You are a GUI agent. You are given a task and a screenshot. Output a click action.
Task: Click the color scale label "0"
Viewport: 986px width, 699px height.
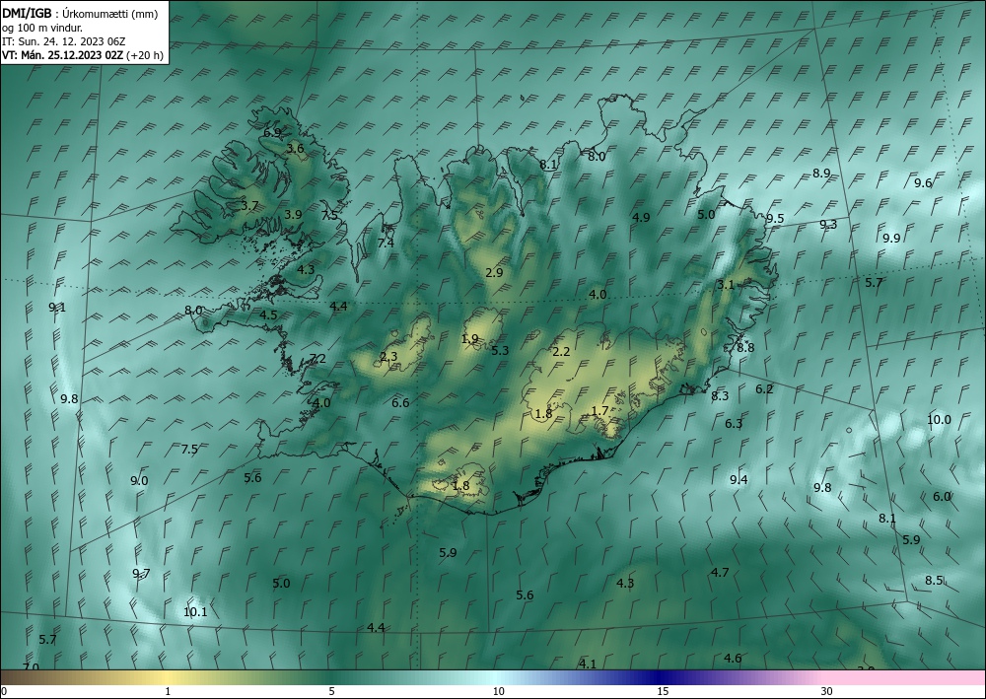[x=4, y=691]
